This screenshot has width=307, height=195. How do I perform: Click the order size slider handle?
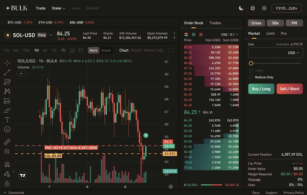click(x=251, y=63)
